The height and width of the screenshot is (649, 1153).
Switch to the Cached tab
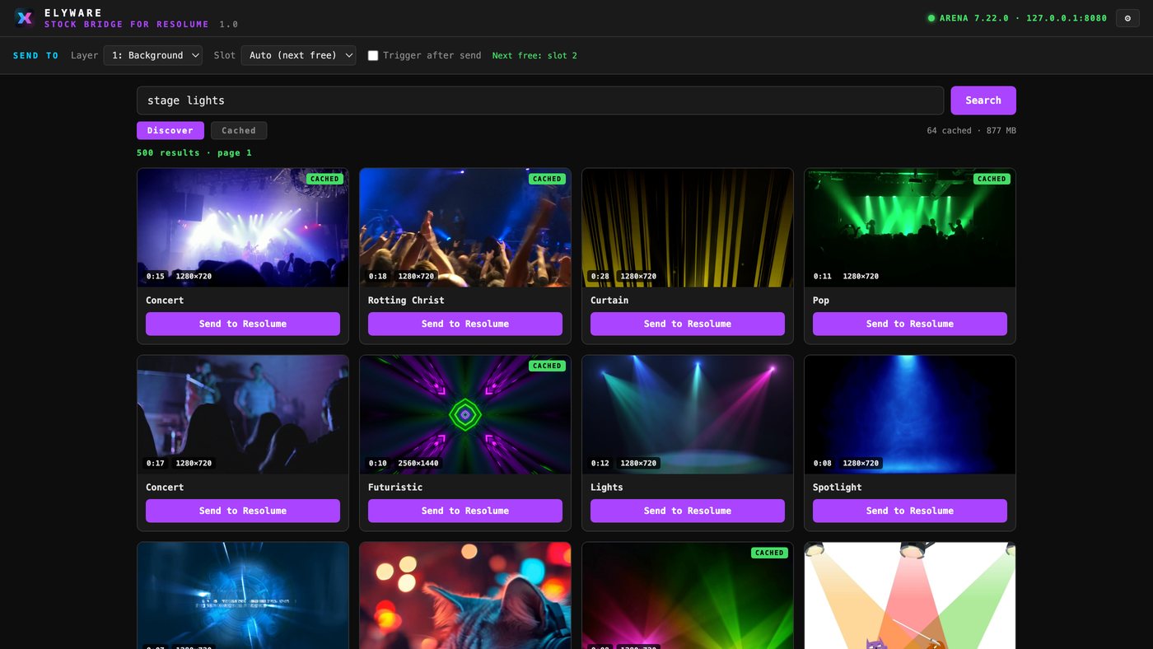(239, 130)
